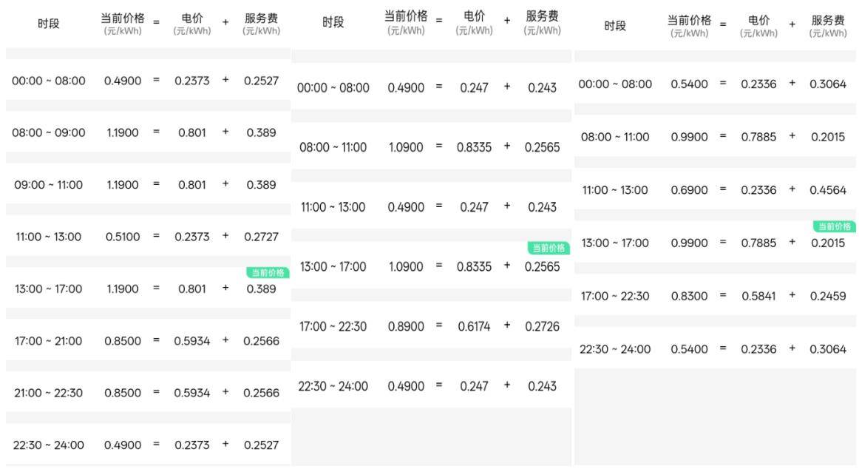Select the 0.5841 electricity price value
Viewport: 859px width, 469px height.
[x=758, y=296]
